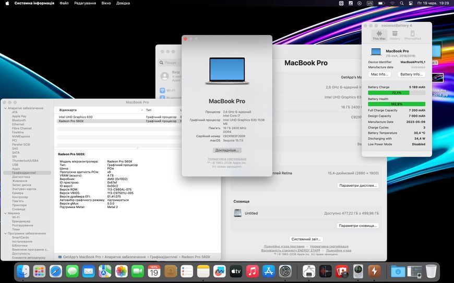Viewport: 454px width, 283px height.
Task: Select This Mac tab in coconutBattery
Action: tap(379, 35)
